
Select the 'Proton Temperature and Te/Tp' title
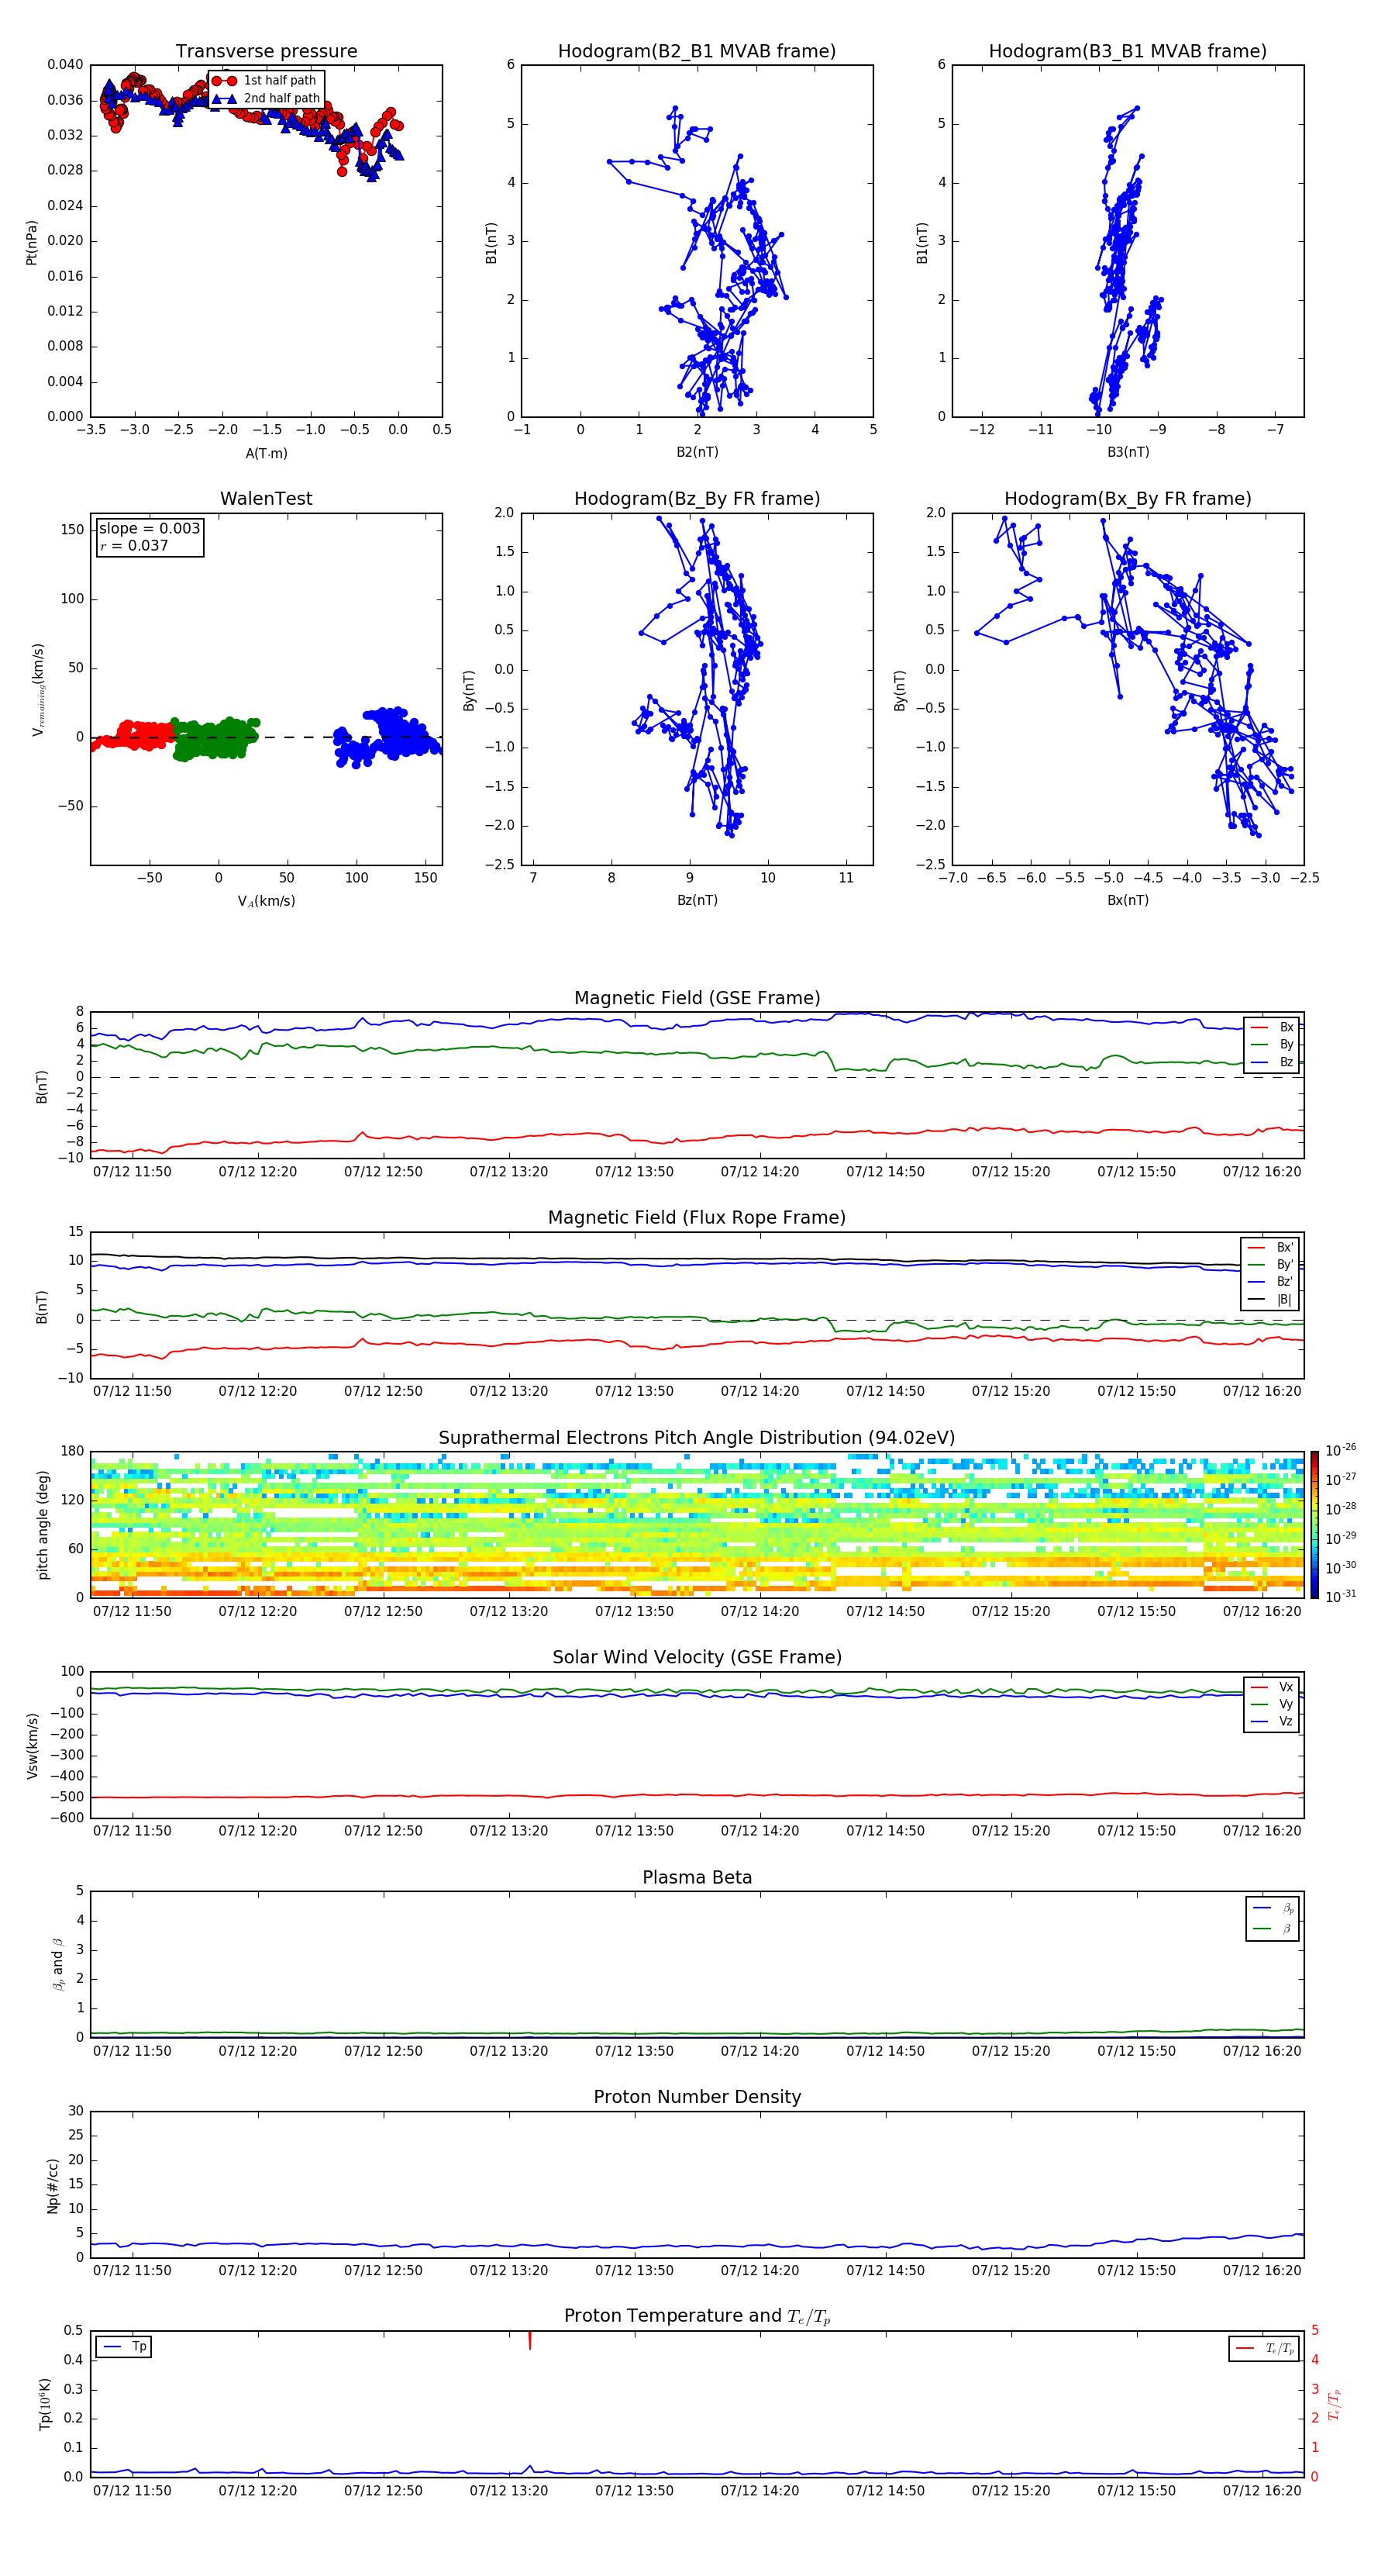pyautogui.click(x=697, y=2316)
